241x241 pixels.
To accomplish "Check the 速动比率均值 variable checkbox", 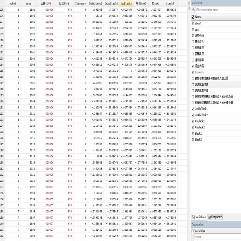I will [x=193, y=85].
